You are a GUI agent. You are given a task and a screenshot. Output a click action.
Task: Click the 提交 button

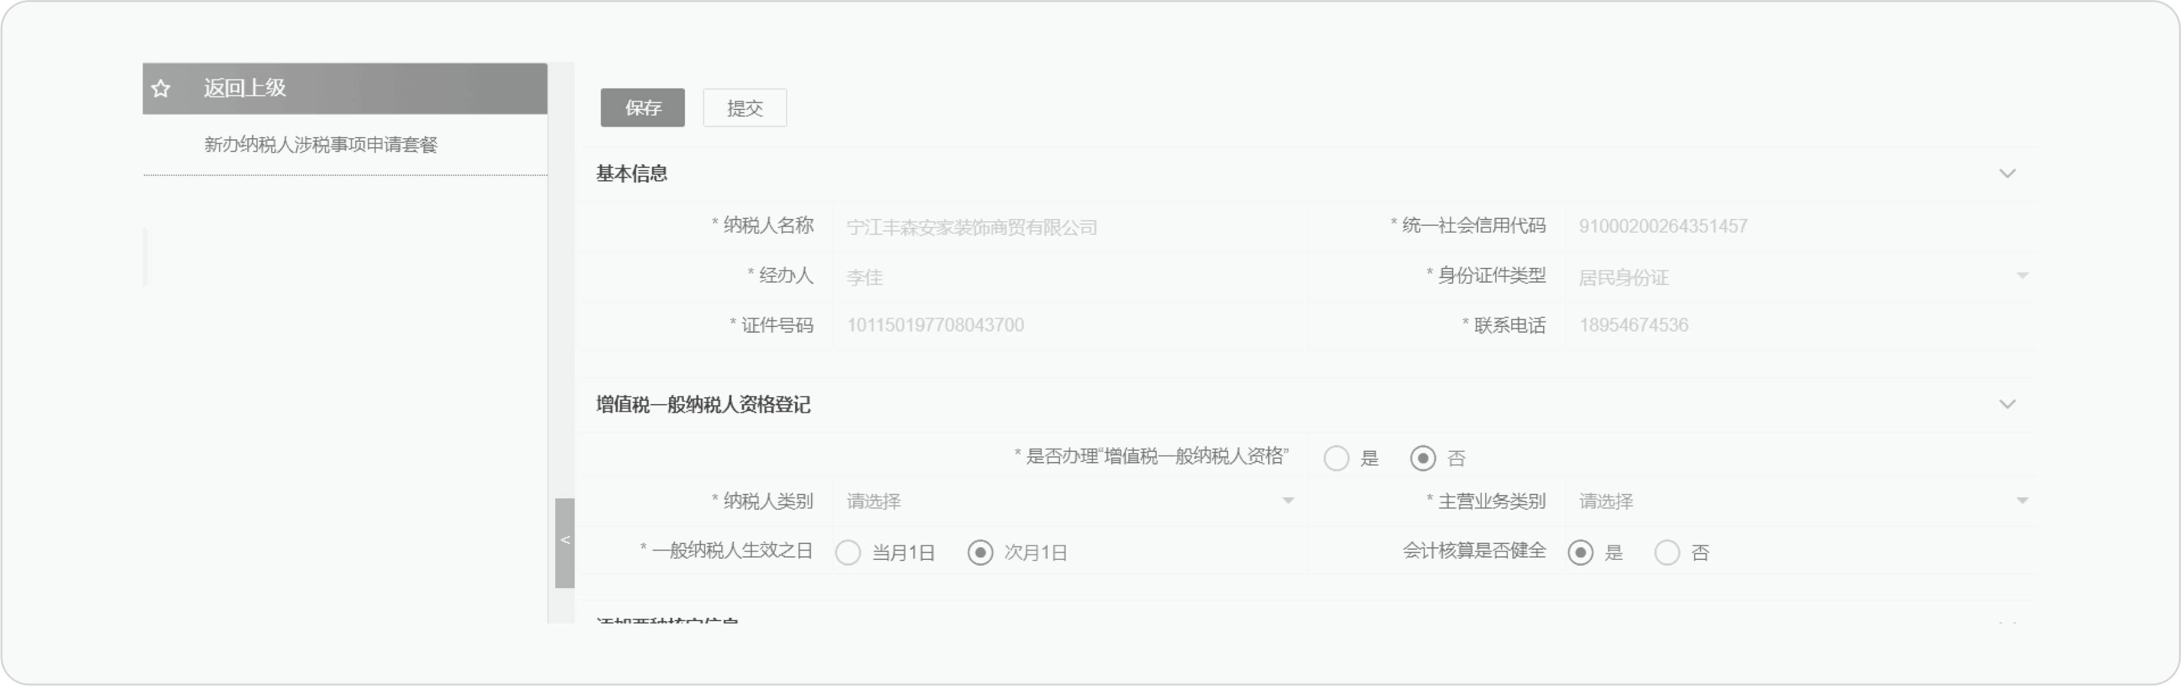(744, 108)
